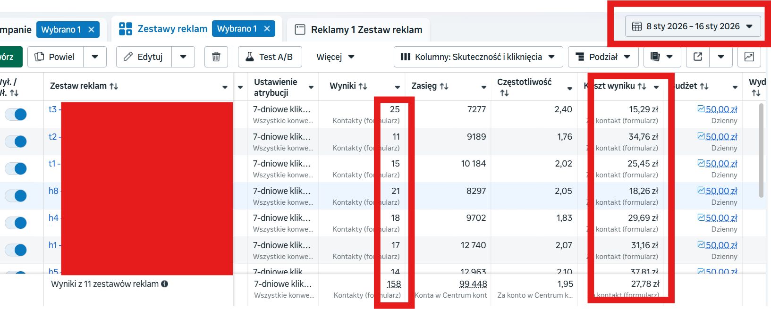Click info icon beside Wyniki z 11 zestawów

click(x=165, y=284)
